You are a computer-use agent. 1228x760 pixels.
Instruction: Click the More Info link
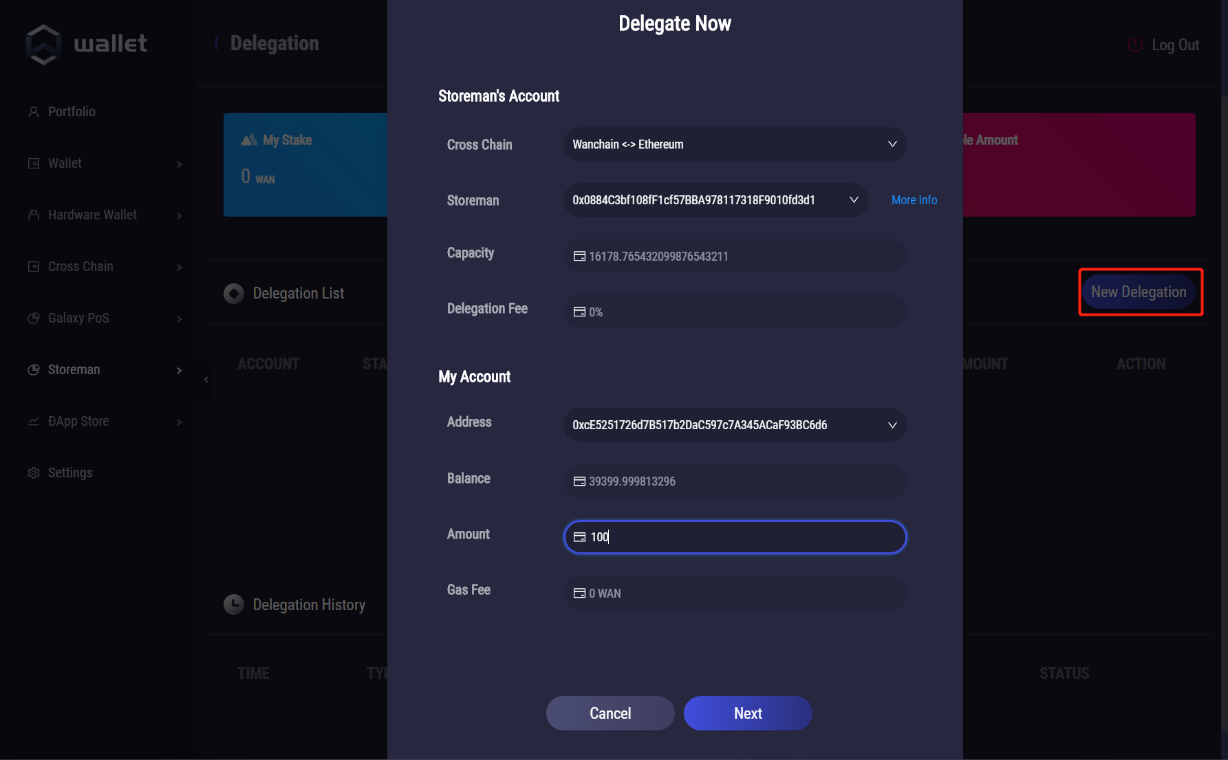pos(914,200)
